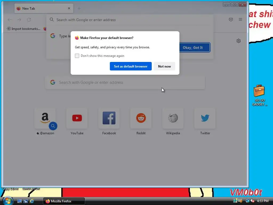
Task: Click the 4:53 PM system clock
Action: click(x=263, y=201)
